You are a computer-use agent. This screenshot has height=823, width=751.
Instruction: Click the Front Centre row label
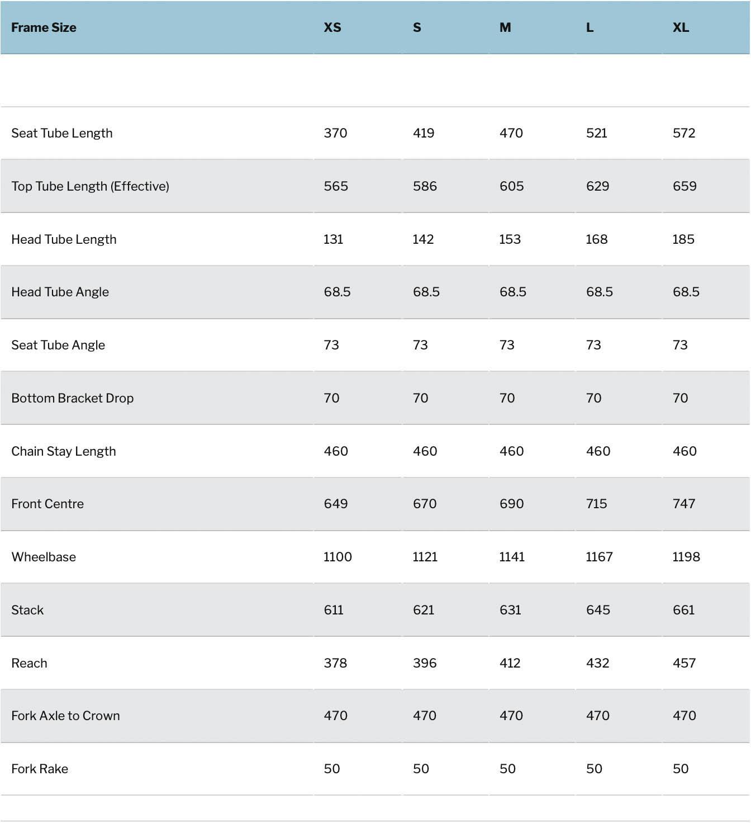[x=47, y=504]
